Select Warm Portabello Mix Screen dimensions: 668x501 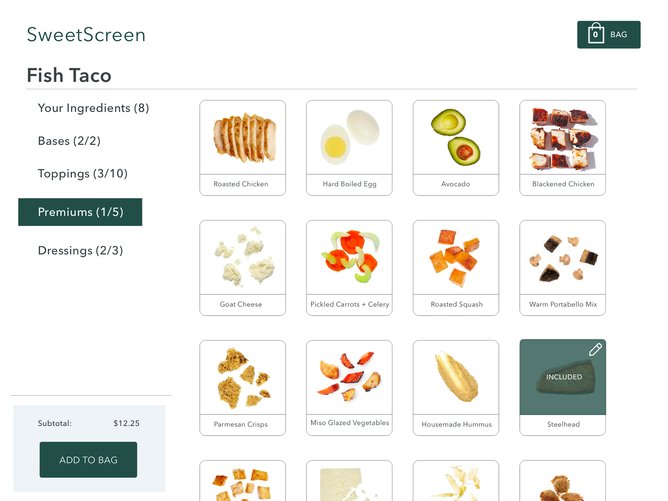point(562,268)
